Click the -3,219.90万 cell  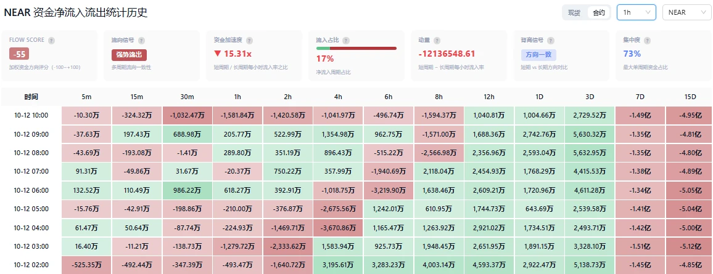(x=389, y=190)
